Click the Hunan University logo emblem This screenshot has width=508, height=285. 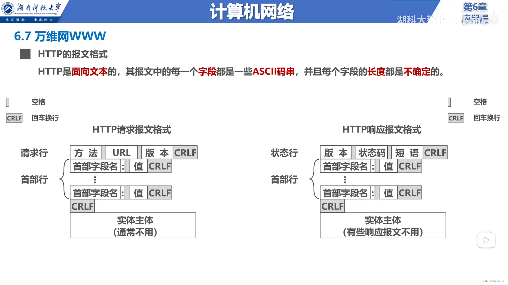(x=8, y=8)
